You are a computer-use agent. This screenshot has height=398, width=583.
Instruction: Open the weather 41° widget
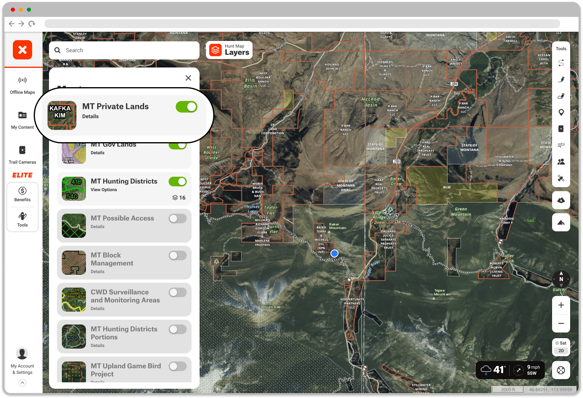click(493, 369)
